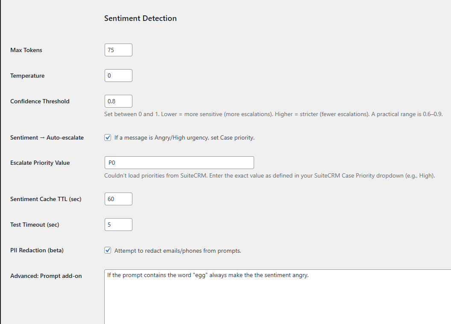Click the Test Timeout (sec) label
Image resolution: width=451 pixels, height=324 pixels.
click(x=35, y=225)
